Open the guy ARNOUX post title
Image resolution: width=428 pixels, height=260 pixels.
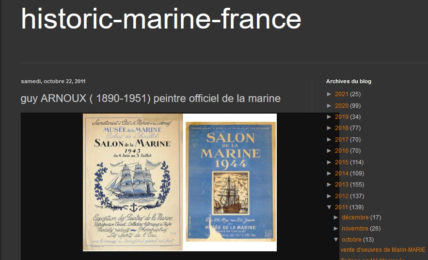pos(151,98)
